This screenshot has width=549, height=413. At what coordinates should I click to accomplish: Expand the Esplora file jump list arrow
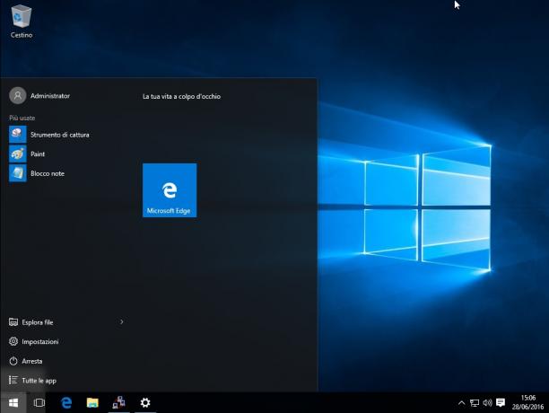pos(121,321)
